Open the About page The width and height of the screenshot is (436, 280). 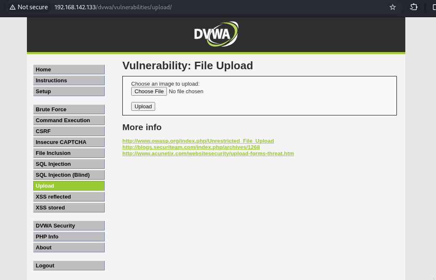tap(69, 248)
